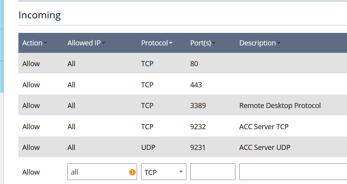Sort by the Allowed IP column header
The image size is (347, 184).
pyautogui.click(x=86, y=43)
